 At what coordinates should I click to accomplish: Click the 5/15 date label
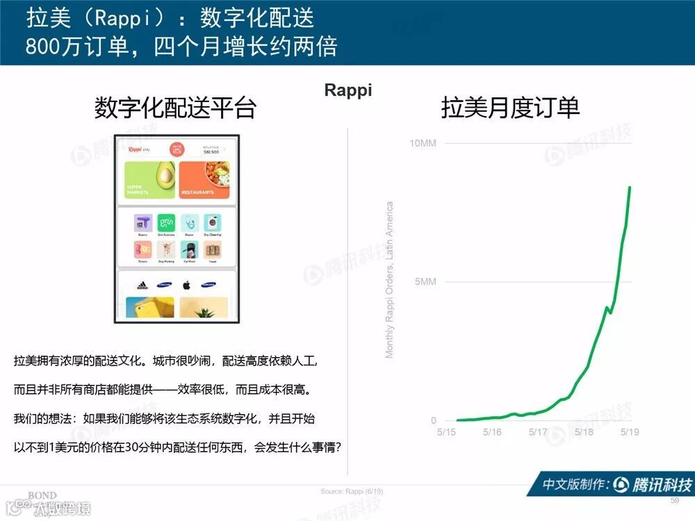coord(446,432)
